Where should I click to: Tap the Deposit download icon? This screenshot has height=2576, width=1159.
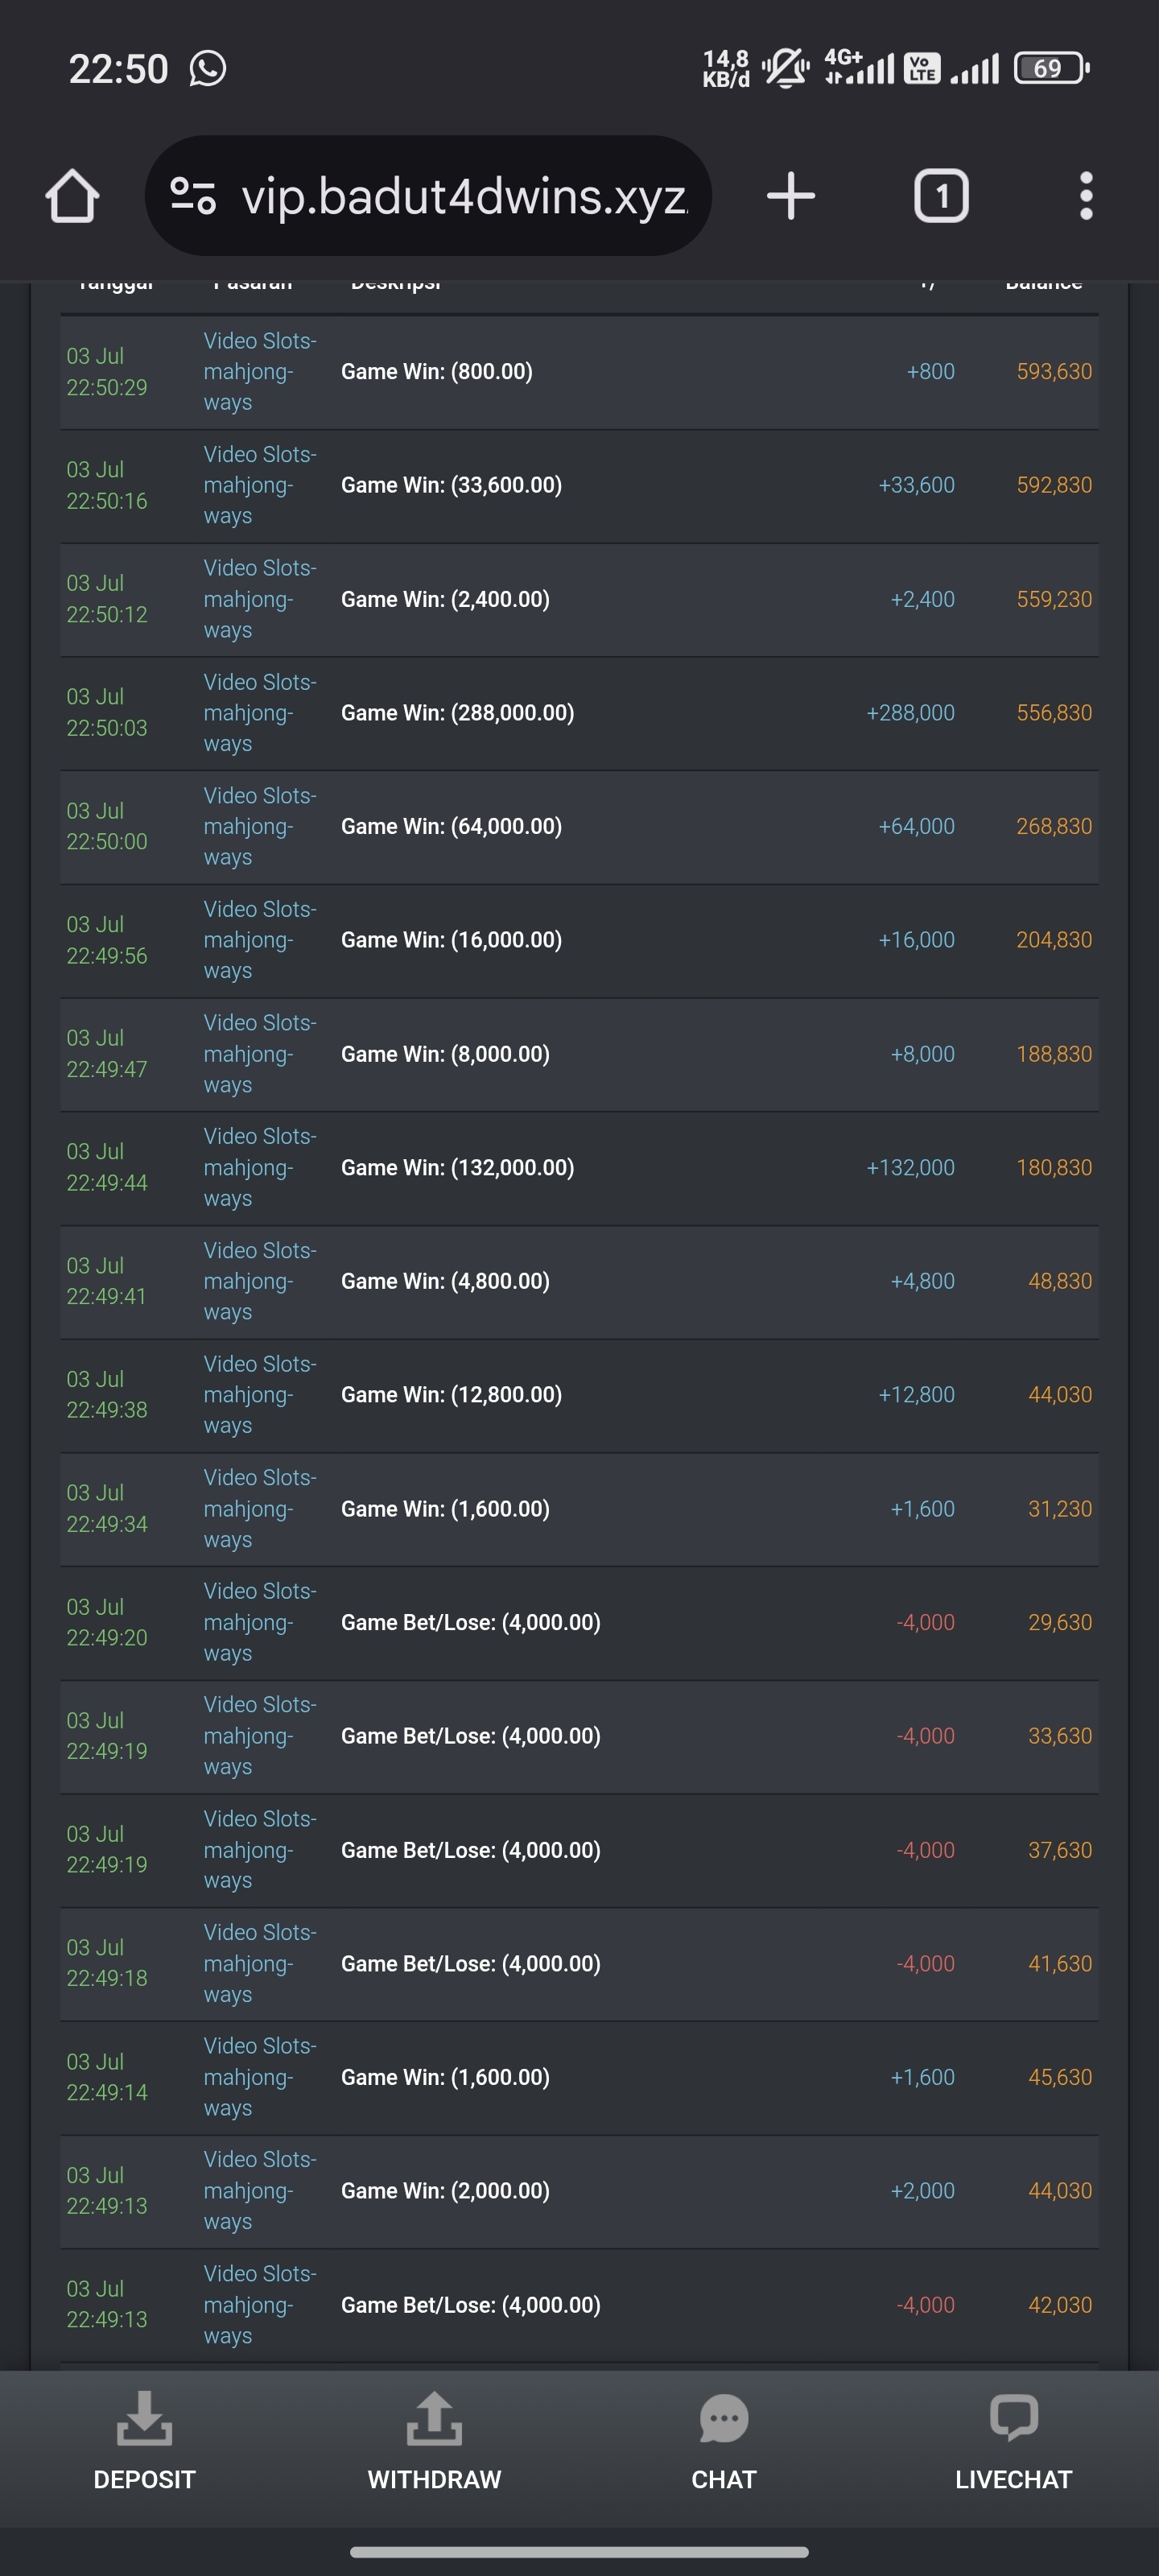(x=144, y=2419)
